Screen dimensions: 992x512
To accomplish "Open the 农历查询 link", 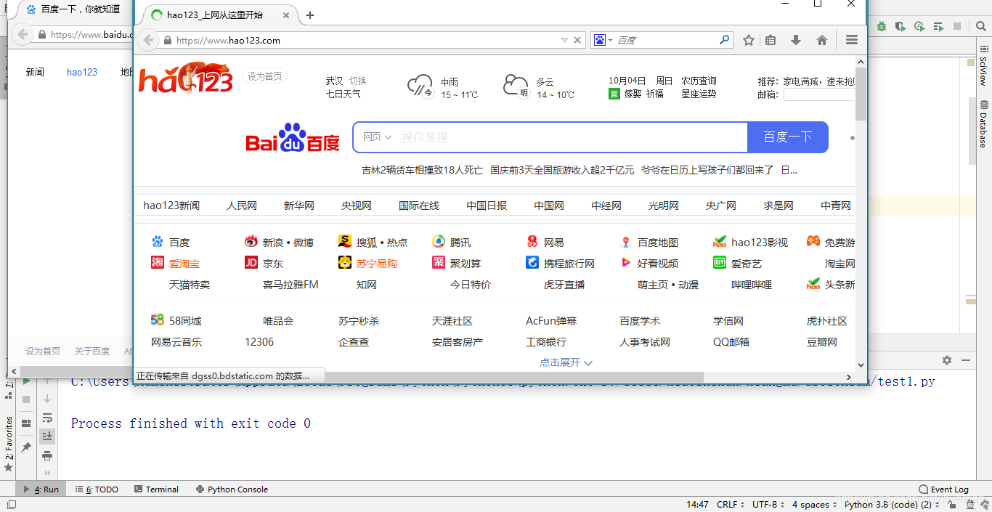I will coord(699,81).
